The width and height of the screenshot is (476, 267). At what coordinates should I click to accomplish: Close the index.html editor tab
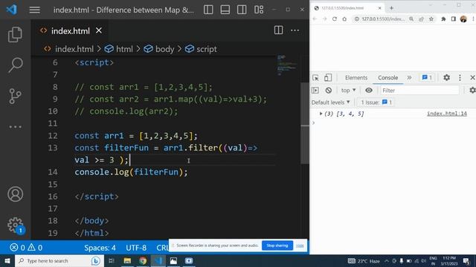click(x=99, y=30)
